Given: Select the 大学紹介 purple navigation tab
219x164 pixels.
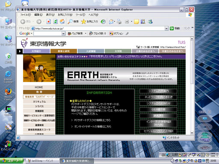Looking at the screenshot, I should pyautogui.click(x=36, y=51).
